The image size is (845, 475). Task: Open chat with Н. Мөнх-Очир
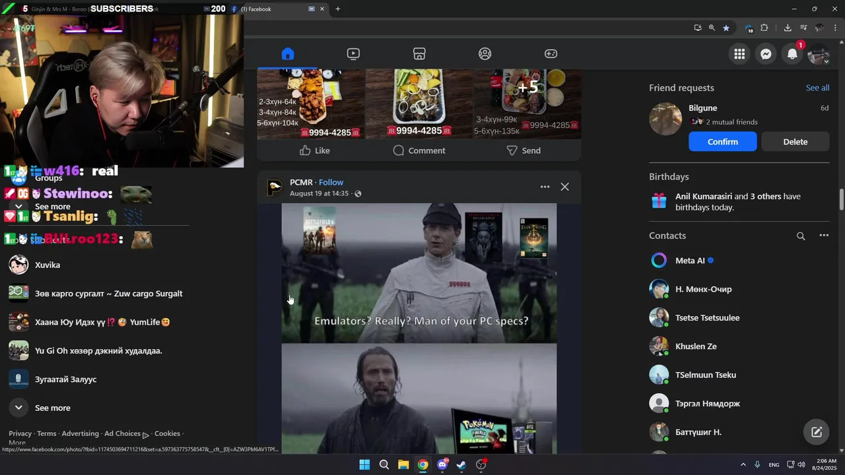click(x=739, y=289)
